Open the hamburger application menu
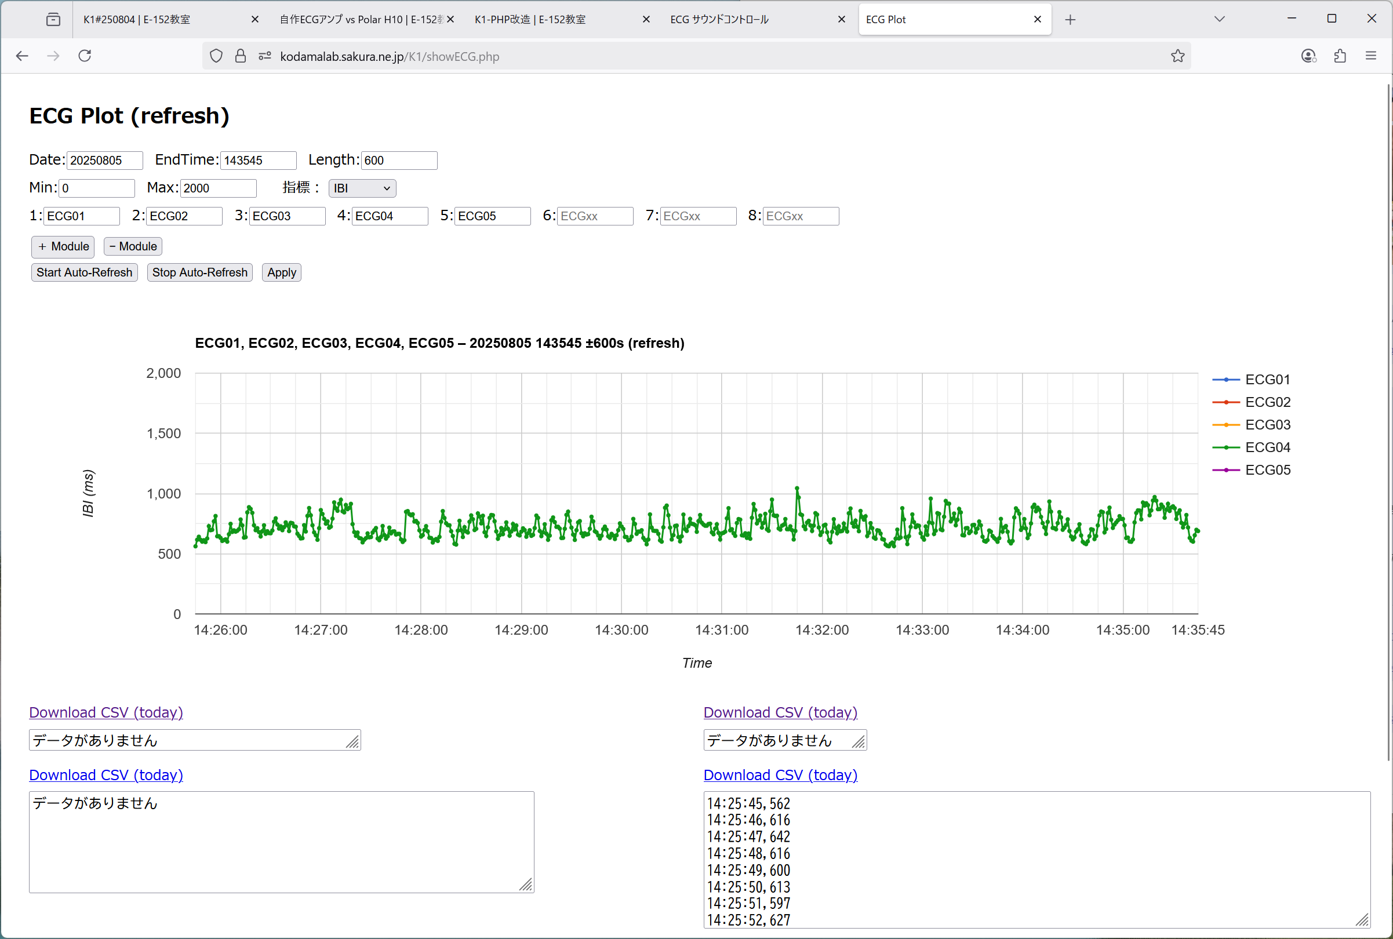 [1371, 56]
